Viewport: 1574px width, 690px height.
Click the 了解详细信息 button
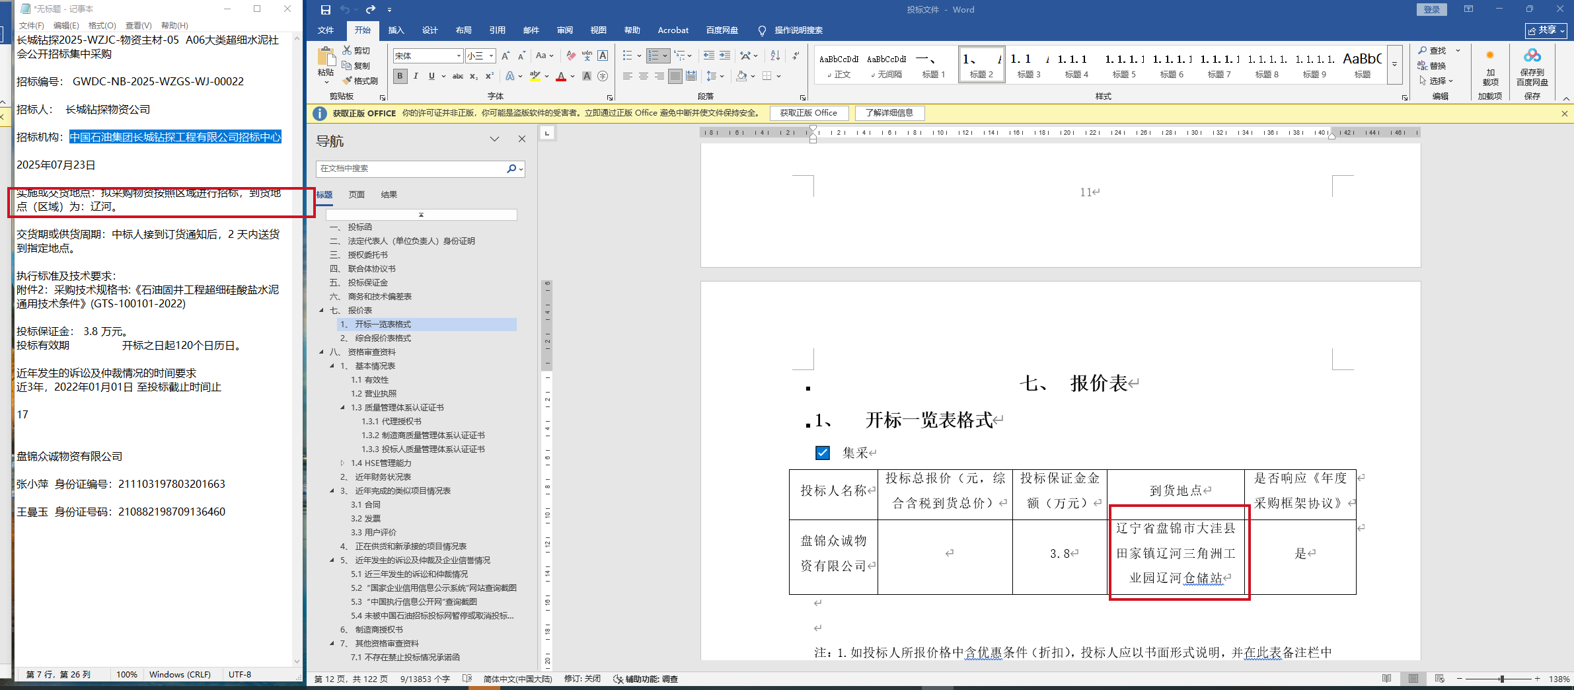pyautogui.click(x=889, y=113)
